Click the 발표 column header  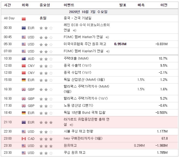click(123, 5)
